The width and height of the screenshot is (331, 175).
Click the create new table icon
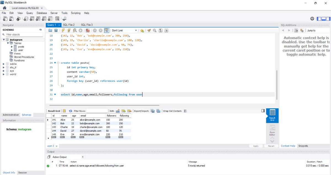(x=32, y=19)
